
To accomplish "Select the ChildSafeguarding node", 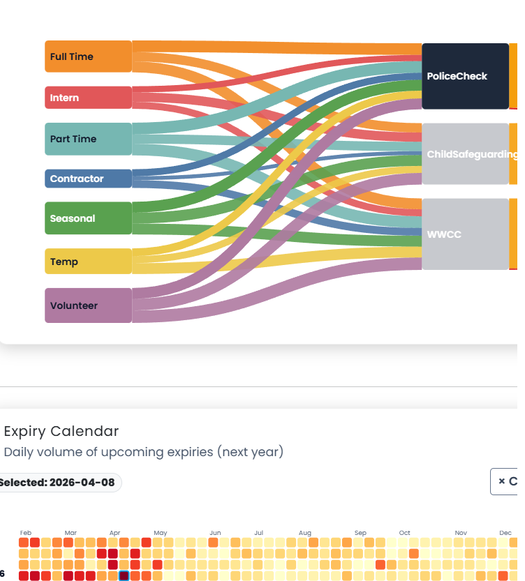I will 465,154.
